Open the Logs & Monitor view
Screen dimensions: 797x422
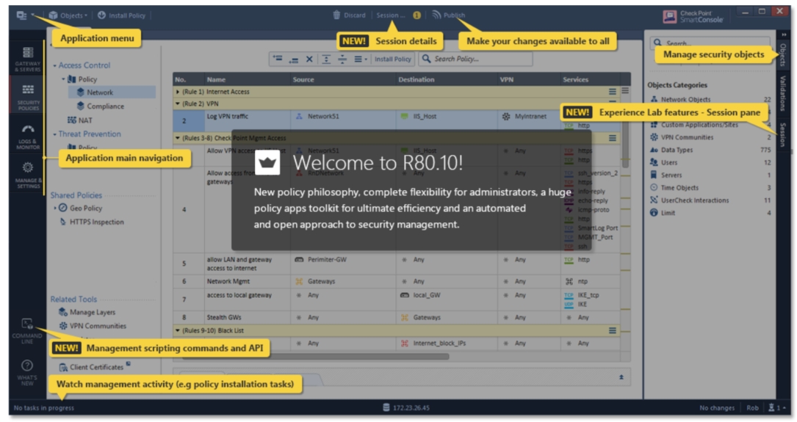27,137
